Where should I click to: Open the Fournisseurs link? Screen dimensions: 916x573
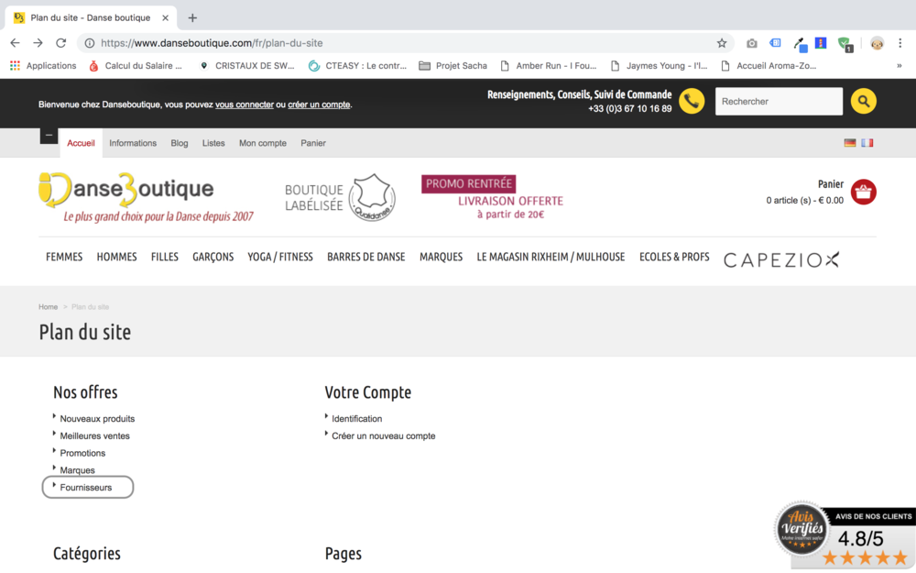(x=87, y=487)
